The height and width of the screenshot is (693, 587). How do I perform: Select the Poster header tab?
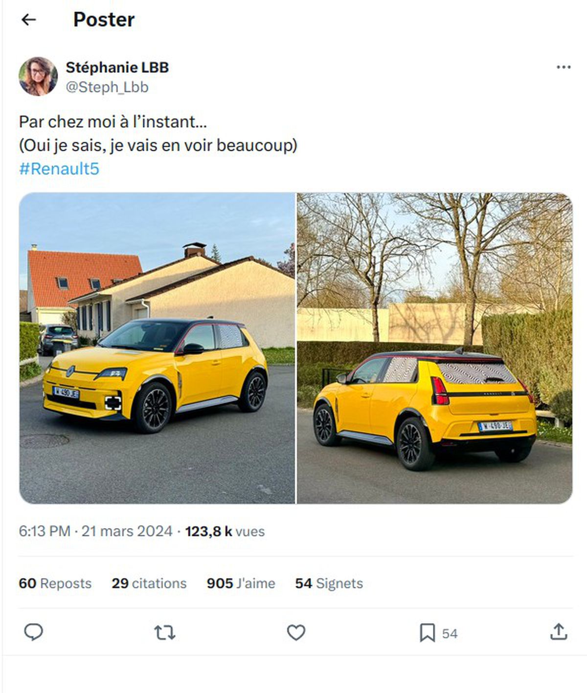click(x=103, y=21)
